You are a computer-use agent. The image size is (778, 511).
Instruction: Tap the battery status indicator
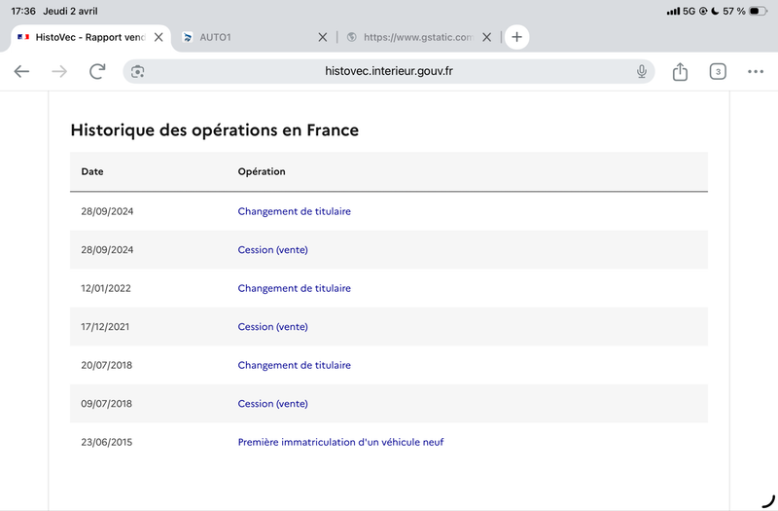(760, 11)
